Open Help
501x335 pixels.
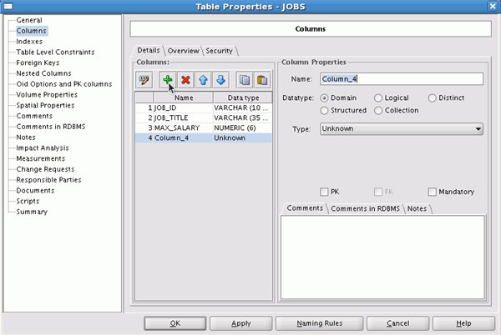463,323
